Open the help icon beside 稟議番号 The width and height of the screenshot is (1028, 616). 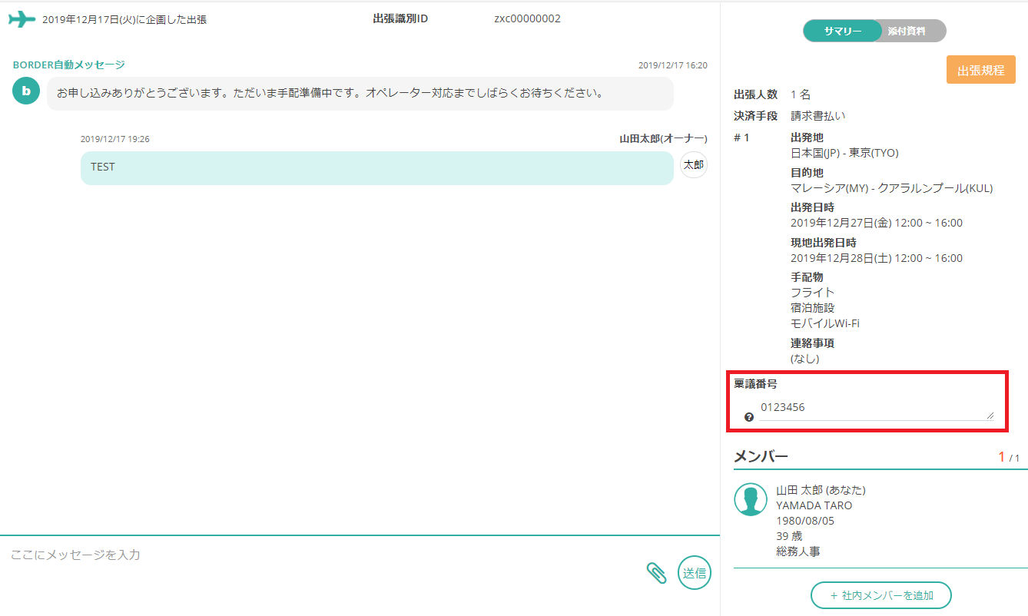tap(749, 417)
